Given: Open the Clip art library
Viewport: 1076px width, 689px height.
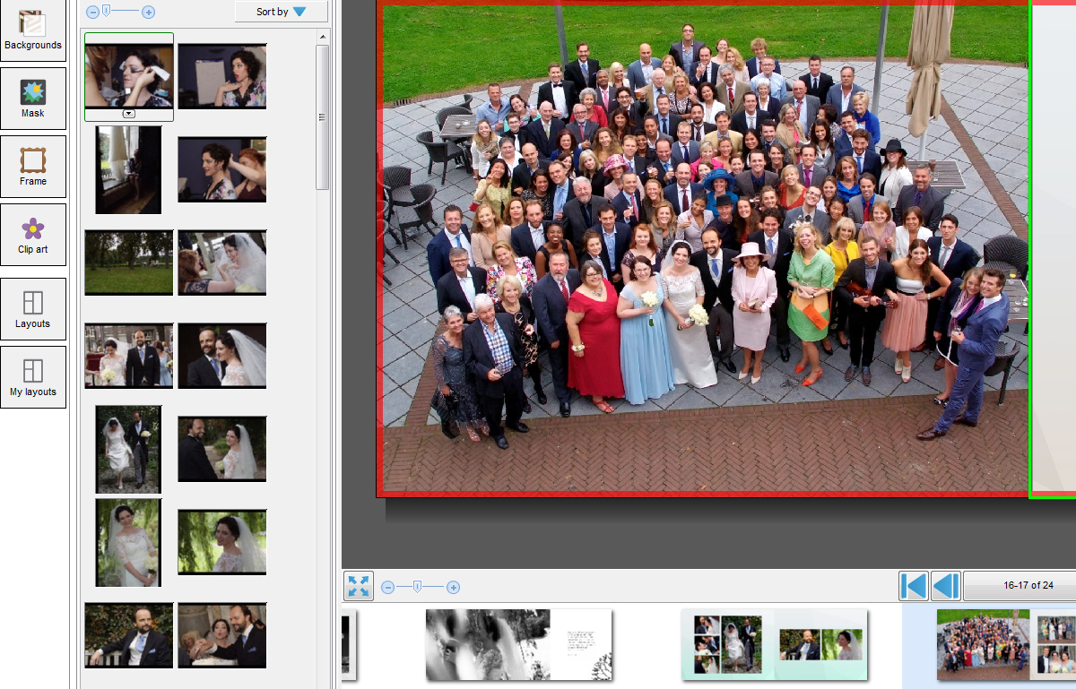Looking at the screenshot, I should point(33,235).
